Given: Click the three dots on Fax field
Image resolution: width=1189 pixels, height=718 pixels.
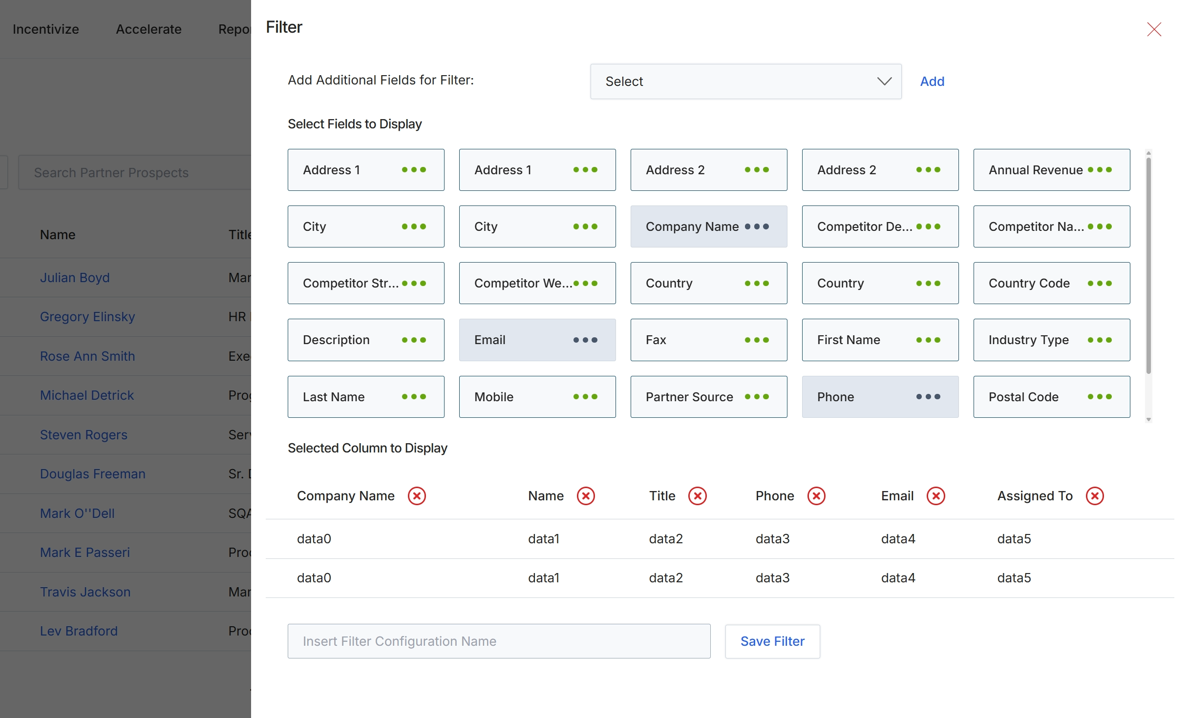Looking at the screenshot, I should (x=757, y=340).
